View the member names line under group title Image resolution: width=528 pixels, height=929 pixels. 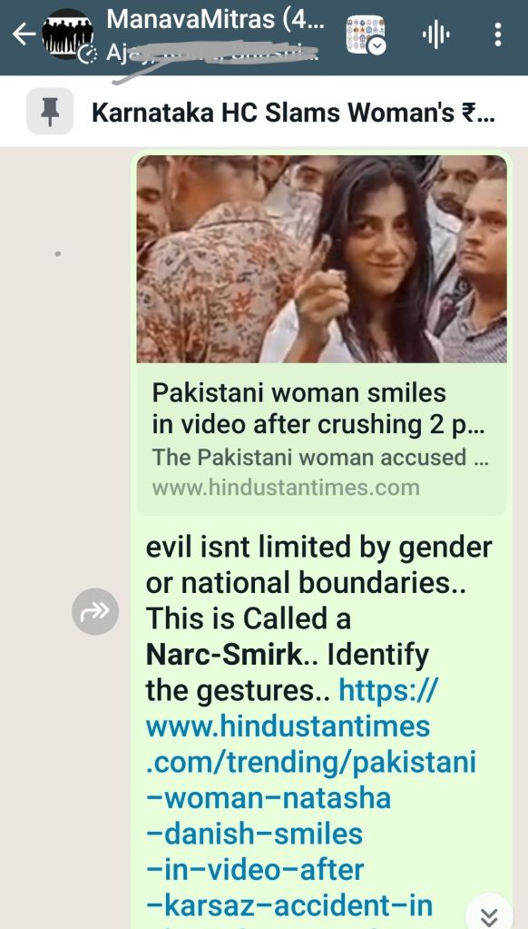[213, 54]
